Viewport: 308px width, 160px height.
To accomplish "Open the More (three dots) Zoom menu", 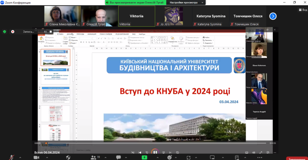I will (260, 158).
